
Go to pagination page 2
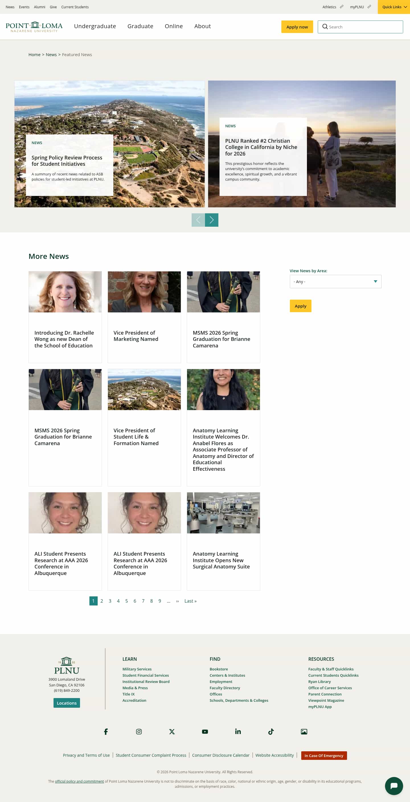101,601
